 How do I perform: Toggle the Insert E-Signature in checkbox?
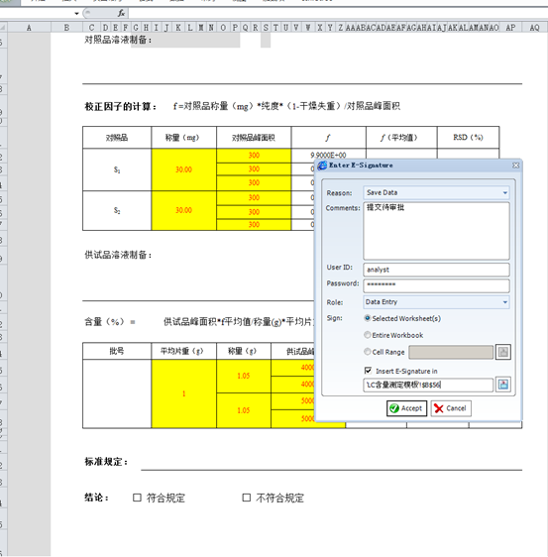[x=369, y=371]
